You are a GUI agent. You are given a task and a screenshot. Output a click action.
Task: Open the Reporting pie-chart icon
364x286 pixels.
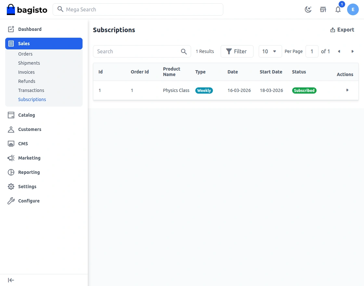click(x=11, y=172)
